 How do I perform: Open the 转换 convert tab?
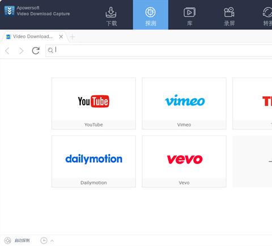click(x=267, y=16)
